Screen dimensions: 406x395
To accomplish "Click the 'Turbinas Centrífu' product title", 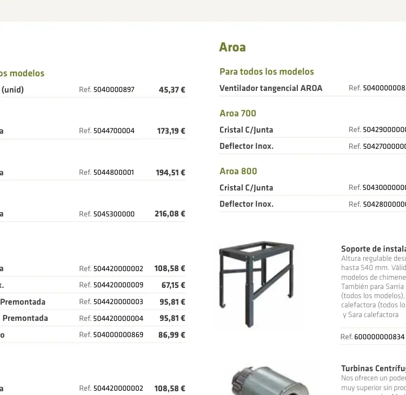I will pyautogui.click(x=374, y=368).
